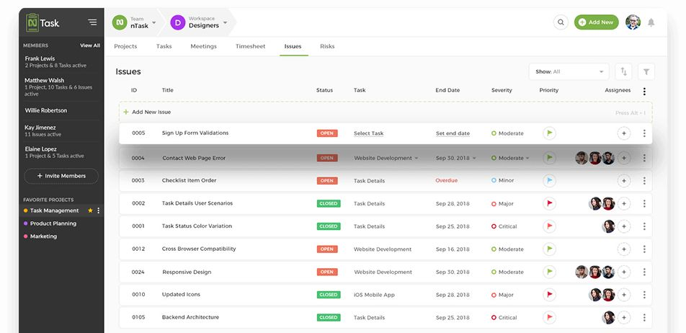The image size is (686, 333).
Task: Open the Show: All filter dropdown
Action: 569,72
